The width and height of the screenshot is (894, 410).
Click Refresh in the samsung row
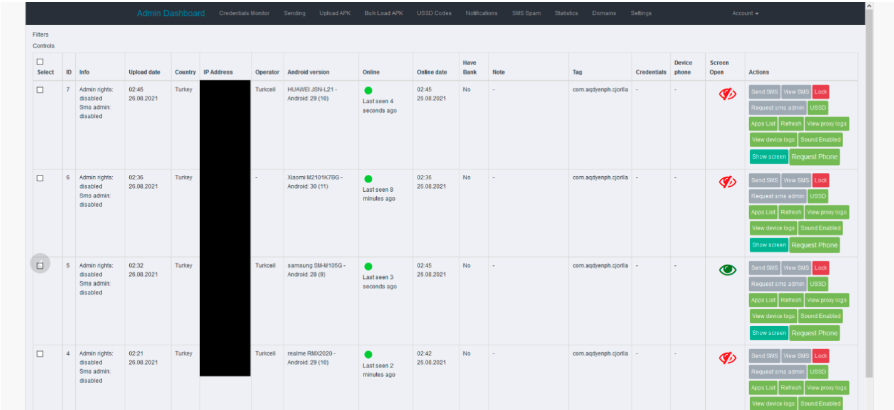[791, 300]
